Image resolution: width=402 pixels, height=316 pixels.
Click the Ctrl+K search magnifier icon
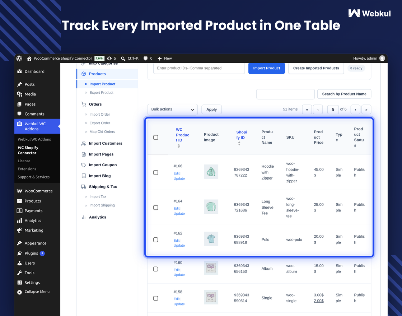point(123,59)
